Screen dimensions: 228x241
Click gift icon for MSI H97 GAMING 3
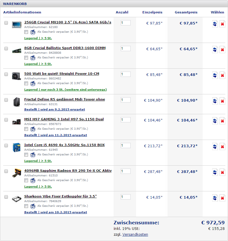coord(33,129)
